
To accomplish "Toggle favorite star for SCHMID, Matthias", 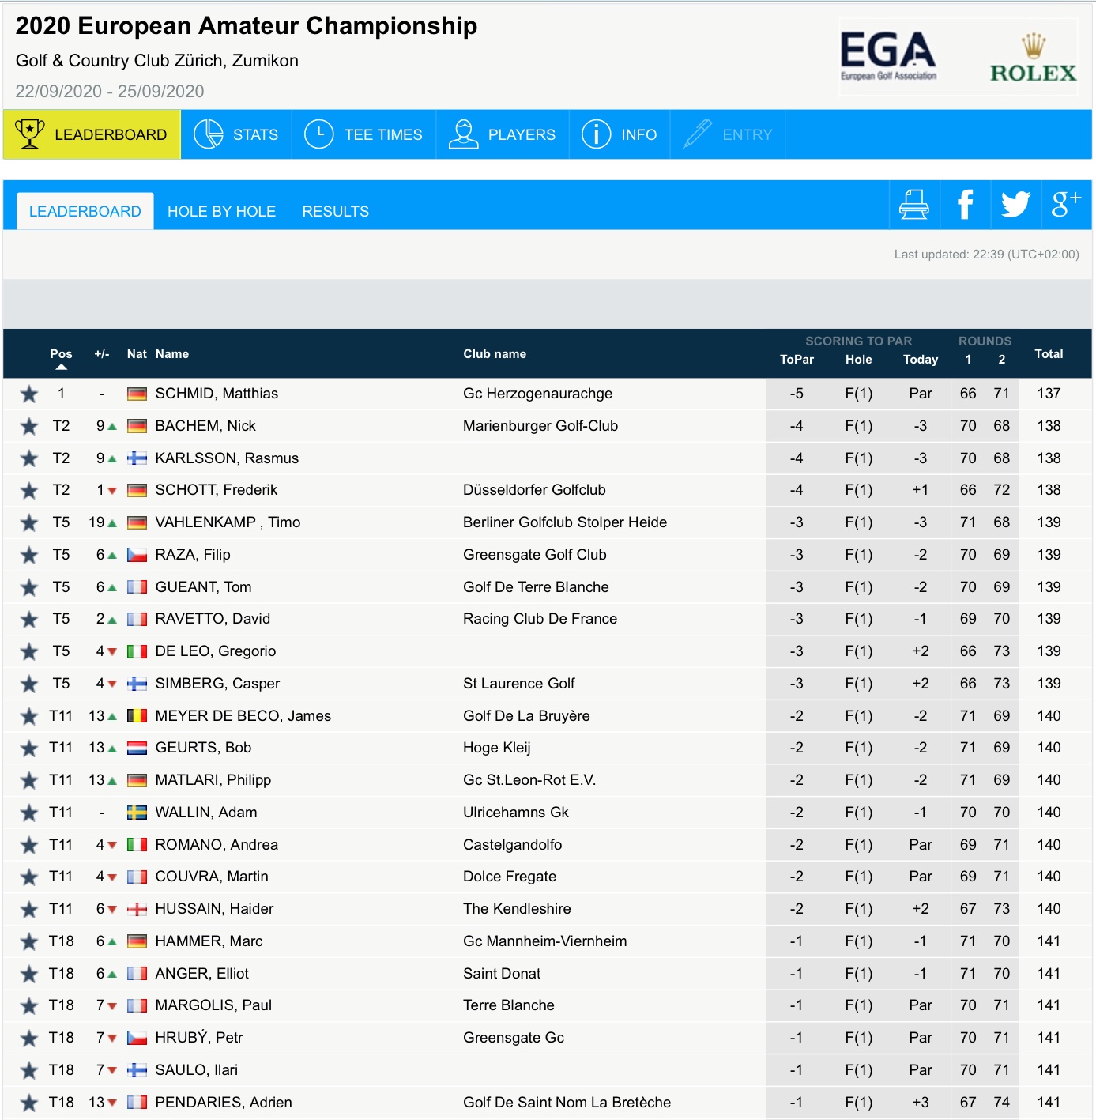I will click(x=29, y=394).
